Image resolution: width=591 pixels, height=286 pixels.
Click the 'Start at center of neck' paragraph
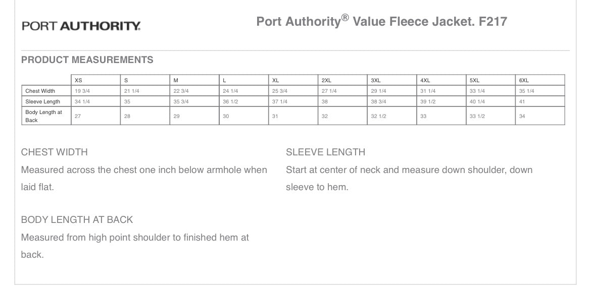[x=409, y=179]
